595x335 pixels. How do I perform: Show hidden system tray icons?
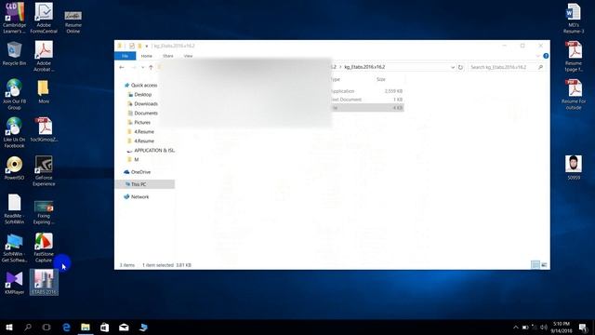pos(515,327)
